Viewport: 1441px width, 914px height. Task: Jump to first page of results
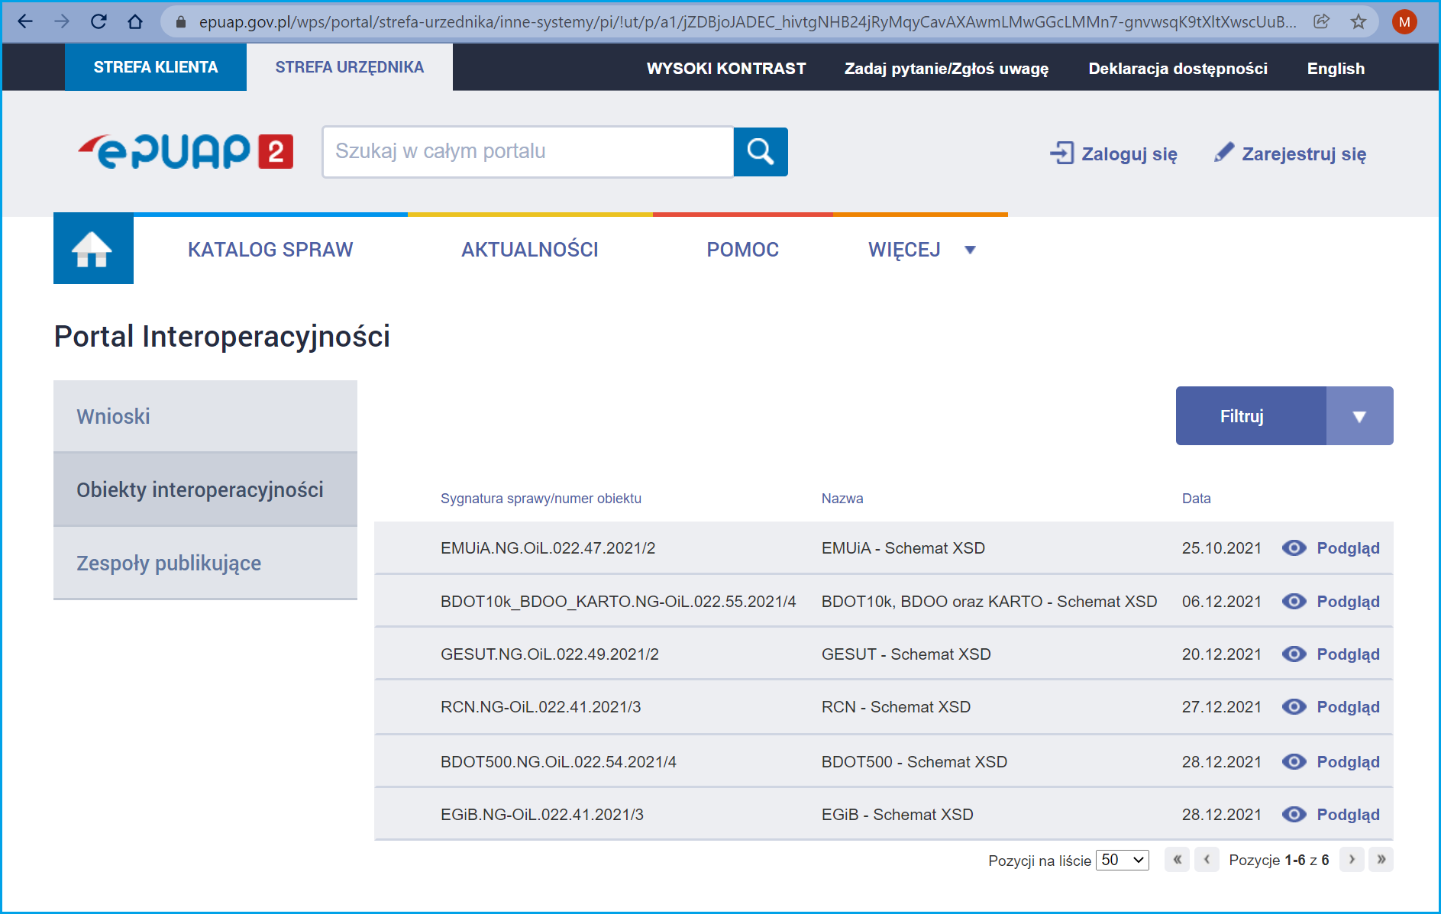(1177, 860)
